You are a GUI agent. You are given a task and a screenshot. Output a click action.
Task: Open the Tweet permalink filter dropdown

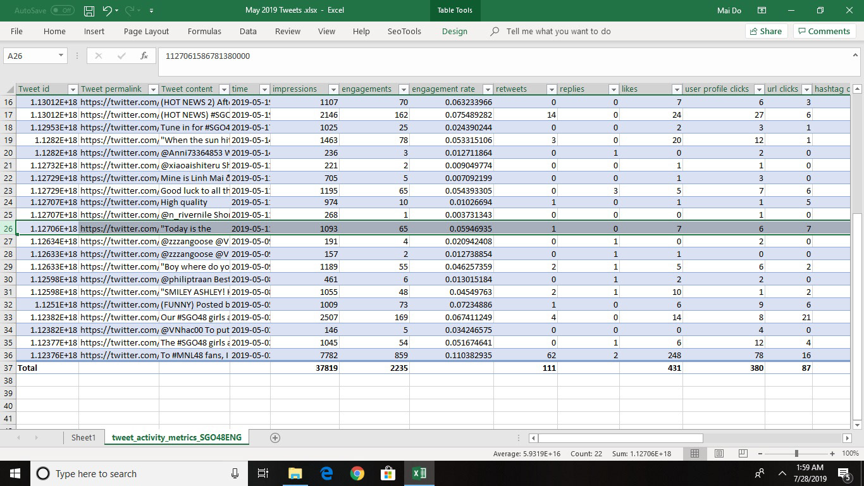pos(153,89)
